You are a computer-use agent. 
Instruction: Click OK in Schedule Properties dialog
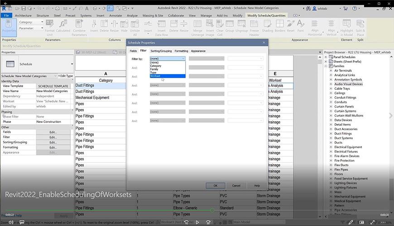tap(216, 186)
